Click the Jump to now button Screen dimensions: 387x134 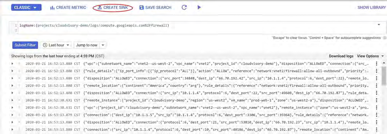click(87, 45)
